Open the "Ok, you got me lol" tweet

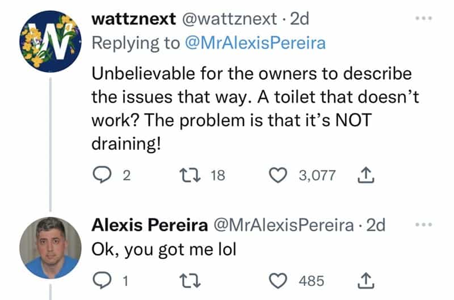(x=163, y=251)
